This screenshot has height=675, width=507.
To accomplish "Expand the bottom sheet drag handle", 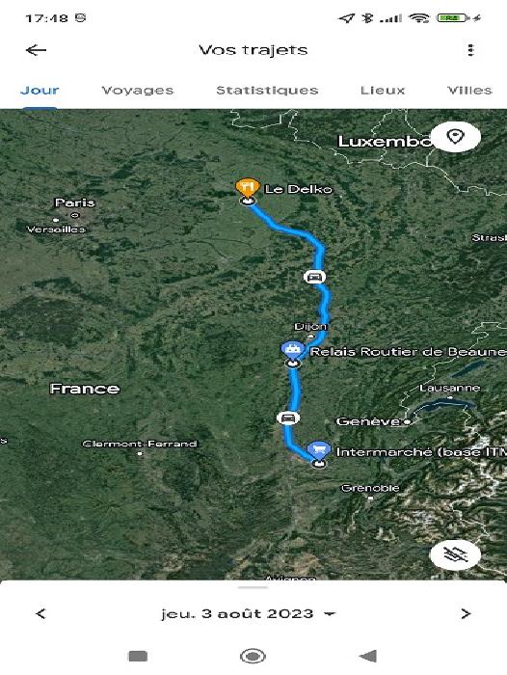I will pos(253,587).
